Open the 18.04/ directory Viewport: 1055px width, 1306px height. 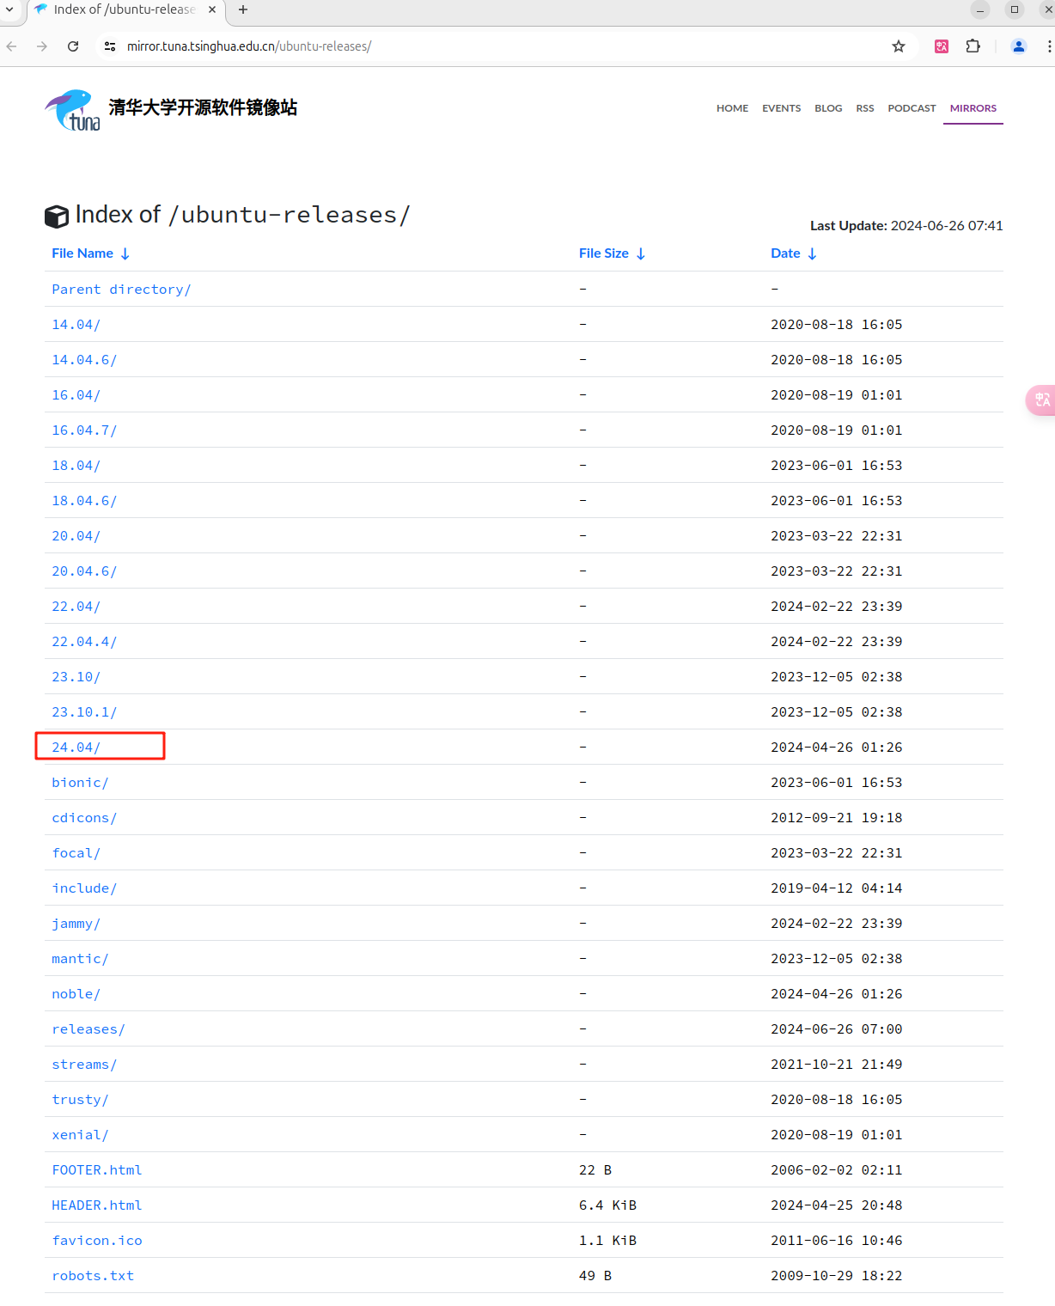click(76, 466)
